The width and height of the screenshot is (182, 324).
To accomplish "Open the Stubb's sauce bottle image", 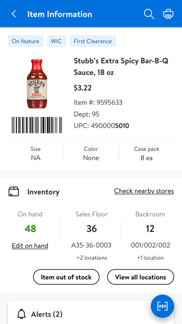I will tap(37, 84).
